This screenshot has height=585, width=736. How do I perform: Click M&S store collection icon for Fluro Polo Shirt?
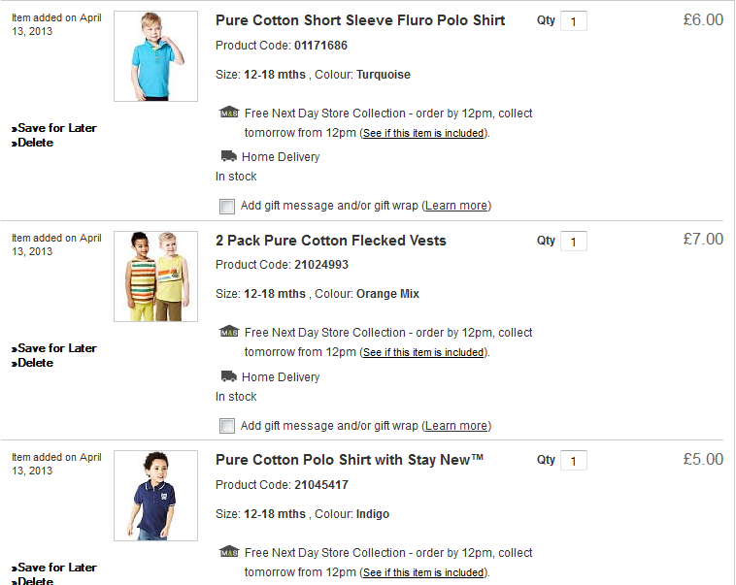tap(229, 113)
